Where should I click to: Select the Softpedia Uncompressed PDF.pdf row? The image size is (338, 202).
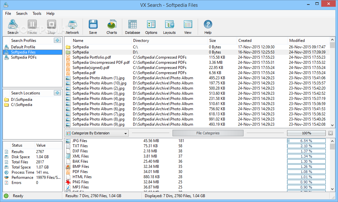[197, 63]
